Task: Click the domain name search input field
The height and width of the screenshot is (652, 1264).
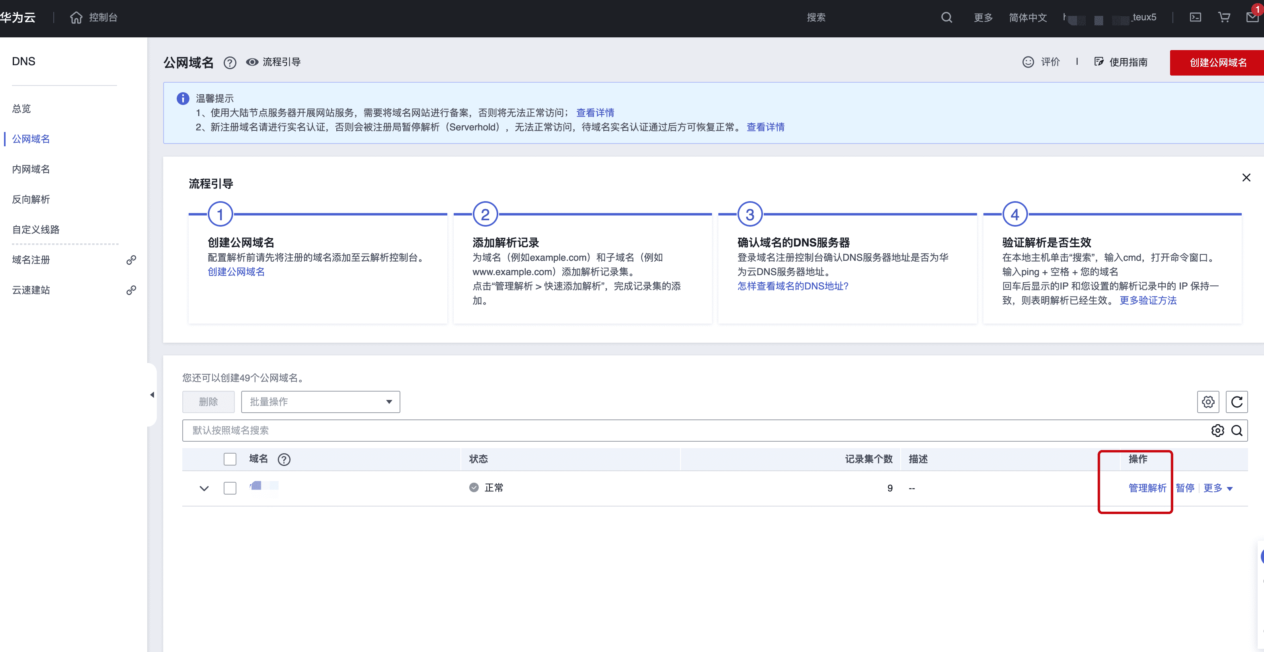Action: coord(687,431)
